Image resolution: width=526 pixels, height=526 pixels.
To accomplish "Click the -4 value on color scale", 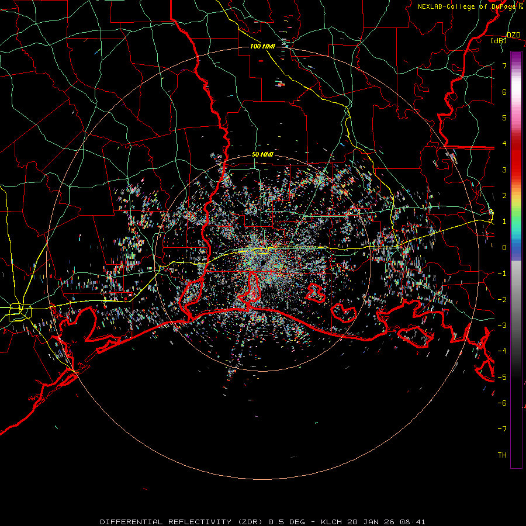I will 502,351.
